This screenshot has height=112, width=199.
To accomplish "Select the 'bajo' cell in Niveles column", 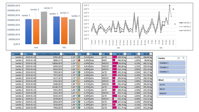I will pyautogui.click(x=96, y=60).
